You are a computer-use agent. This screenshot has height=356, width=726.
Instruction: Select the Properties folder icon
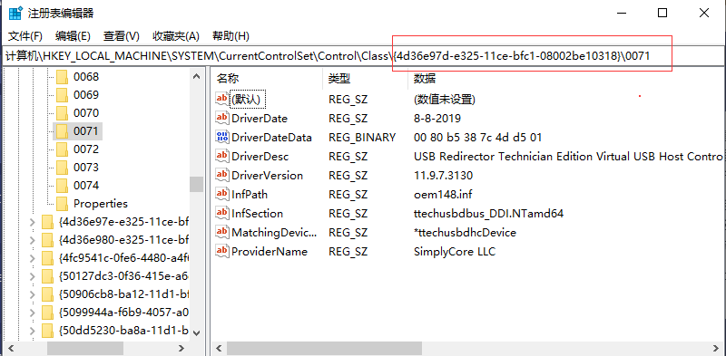pyautogui.click(x=62, y=203)
